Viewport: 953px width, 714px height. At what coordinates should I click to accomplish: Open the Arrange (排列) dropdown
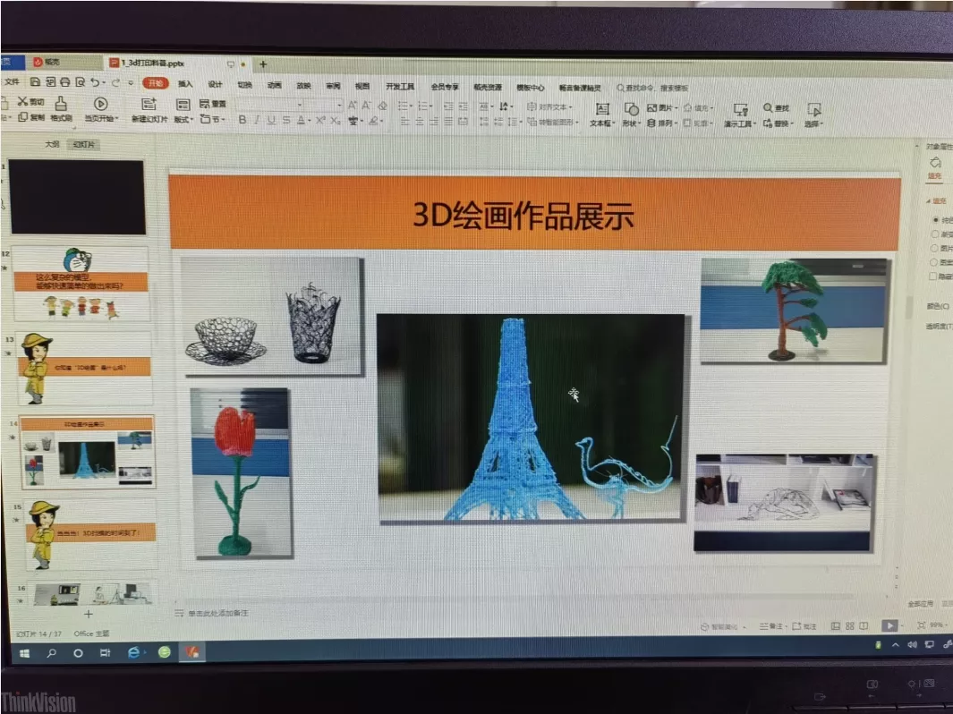[x=662, y=123]
